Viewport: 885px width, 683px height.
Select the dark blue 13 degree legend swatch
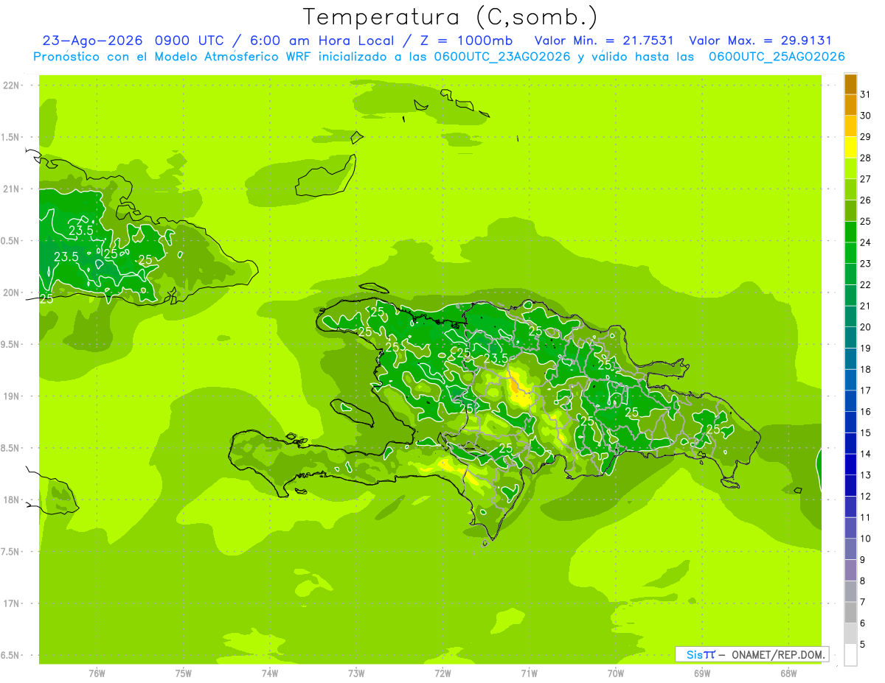(850, 464)
